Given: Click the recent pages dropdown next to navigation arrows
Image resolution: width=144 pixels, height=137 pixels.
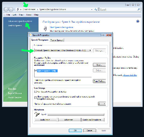Looking at the screenshot, I should [14, 9].
